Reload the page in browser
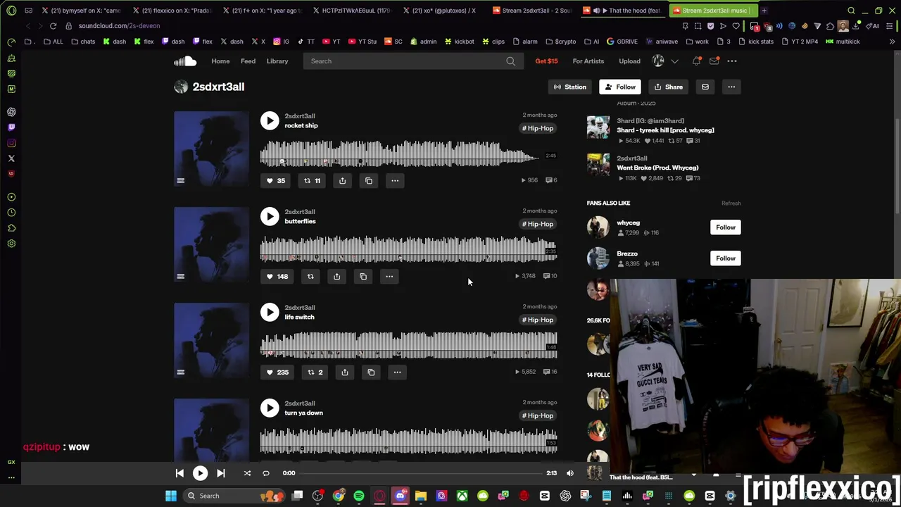The width and height of the screenshot is (901, 507). click(53, 26)
